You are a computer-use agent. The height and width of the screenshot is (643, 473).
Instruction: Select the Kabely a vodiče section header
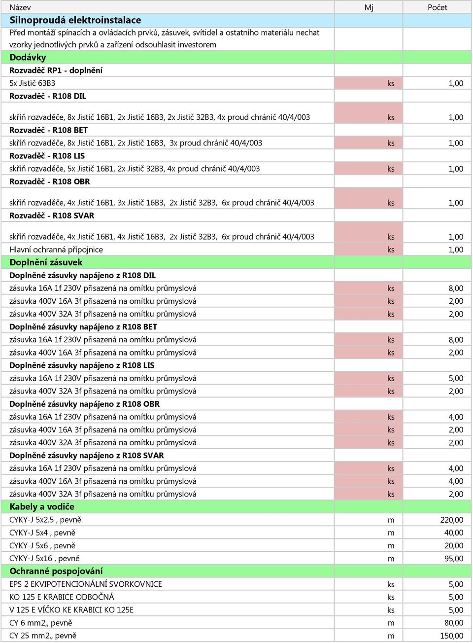coord(236,506)
